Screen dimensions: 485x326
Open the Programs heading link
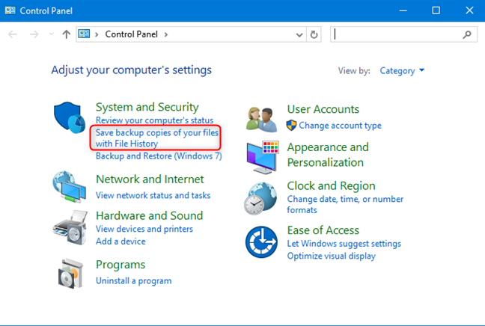coord(121,265)
